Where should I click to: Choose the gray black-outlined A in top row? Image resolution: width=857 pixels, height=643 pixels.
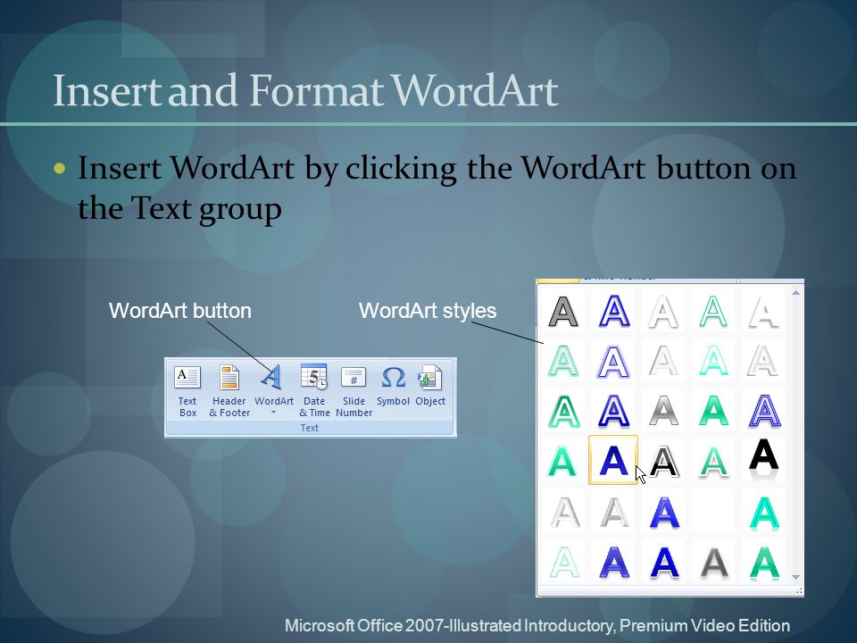pyautogui.click(x=563, y=312)
